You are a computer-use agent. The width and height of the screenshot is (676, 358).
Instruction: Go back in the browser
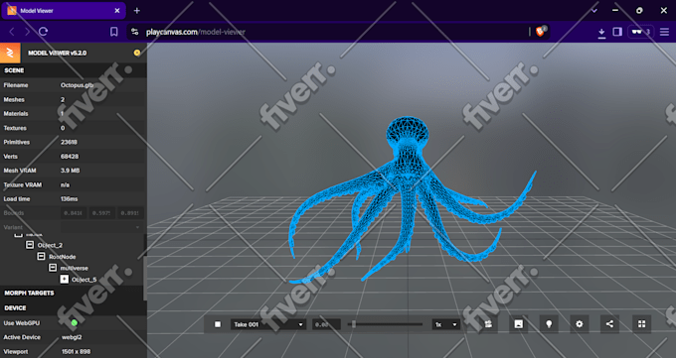12,32
